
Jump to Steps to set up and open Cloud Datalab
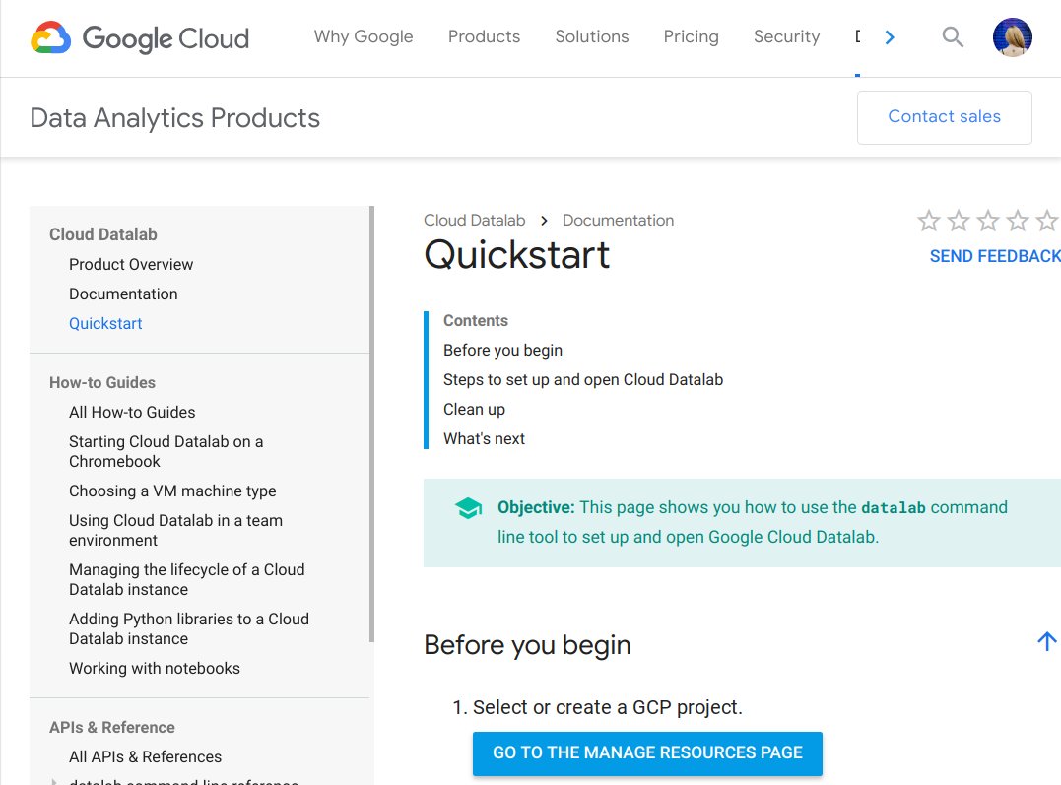(x=583, y=379)
